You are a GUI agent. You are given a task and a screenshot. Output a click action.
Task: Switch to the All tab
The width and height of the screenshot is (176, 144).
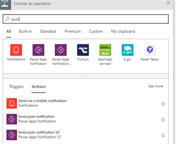tap(9, 31)
